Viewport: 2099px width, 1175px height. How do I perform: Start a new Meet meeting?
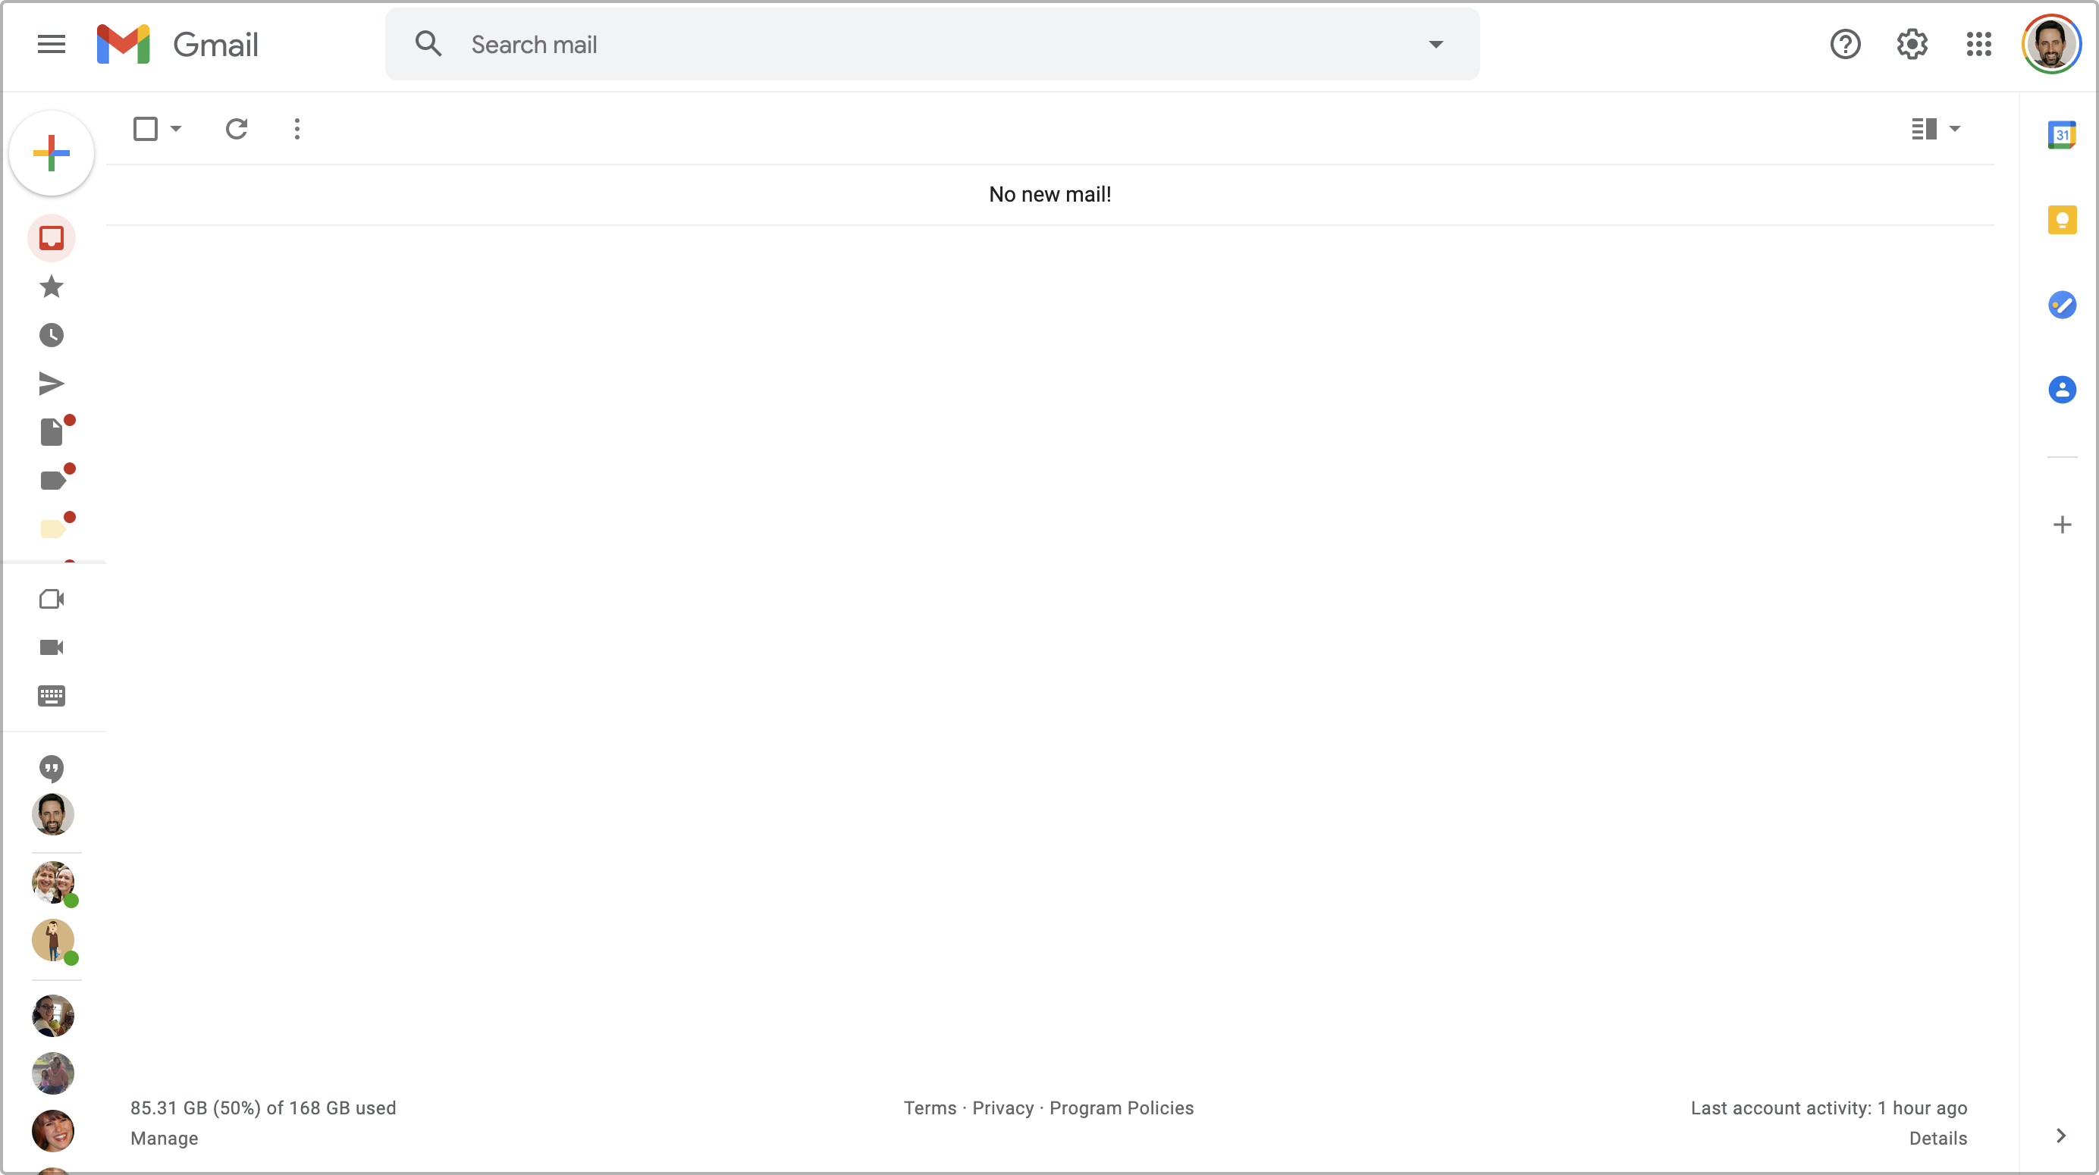click(x=52, y=599)
